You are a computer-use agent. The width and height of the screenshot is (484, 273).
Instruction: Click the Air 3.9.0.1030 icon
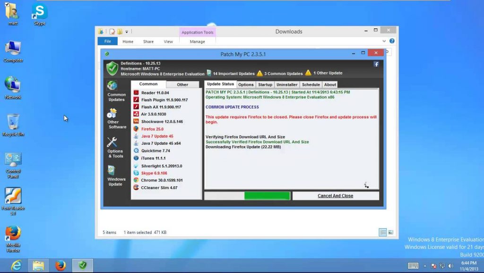click(x=136, y=114)
